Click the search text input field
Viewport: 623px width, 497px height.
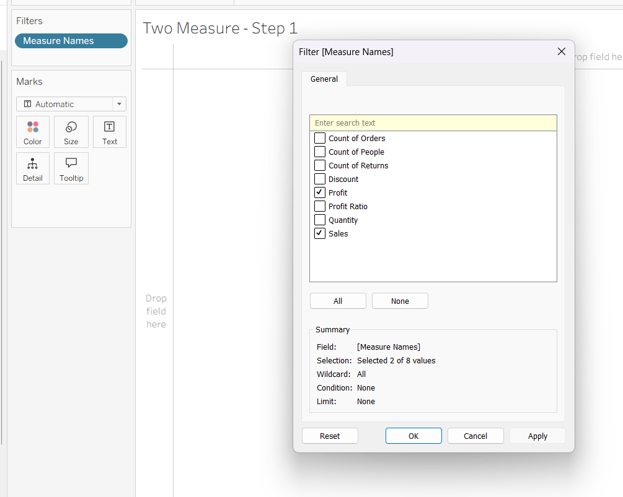[433, 123]
